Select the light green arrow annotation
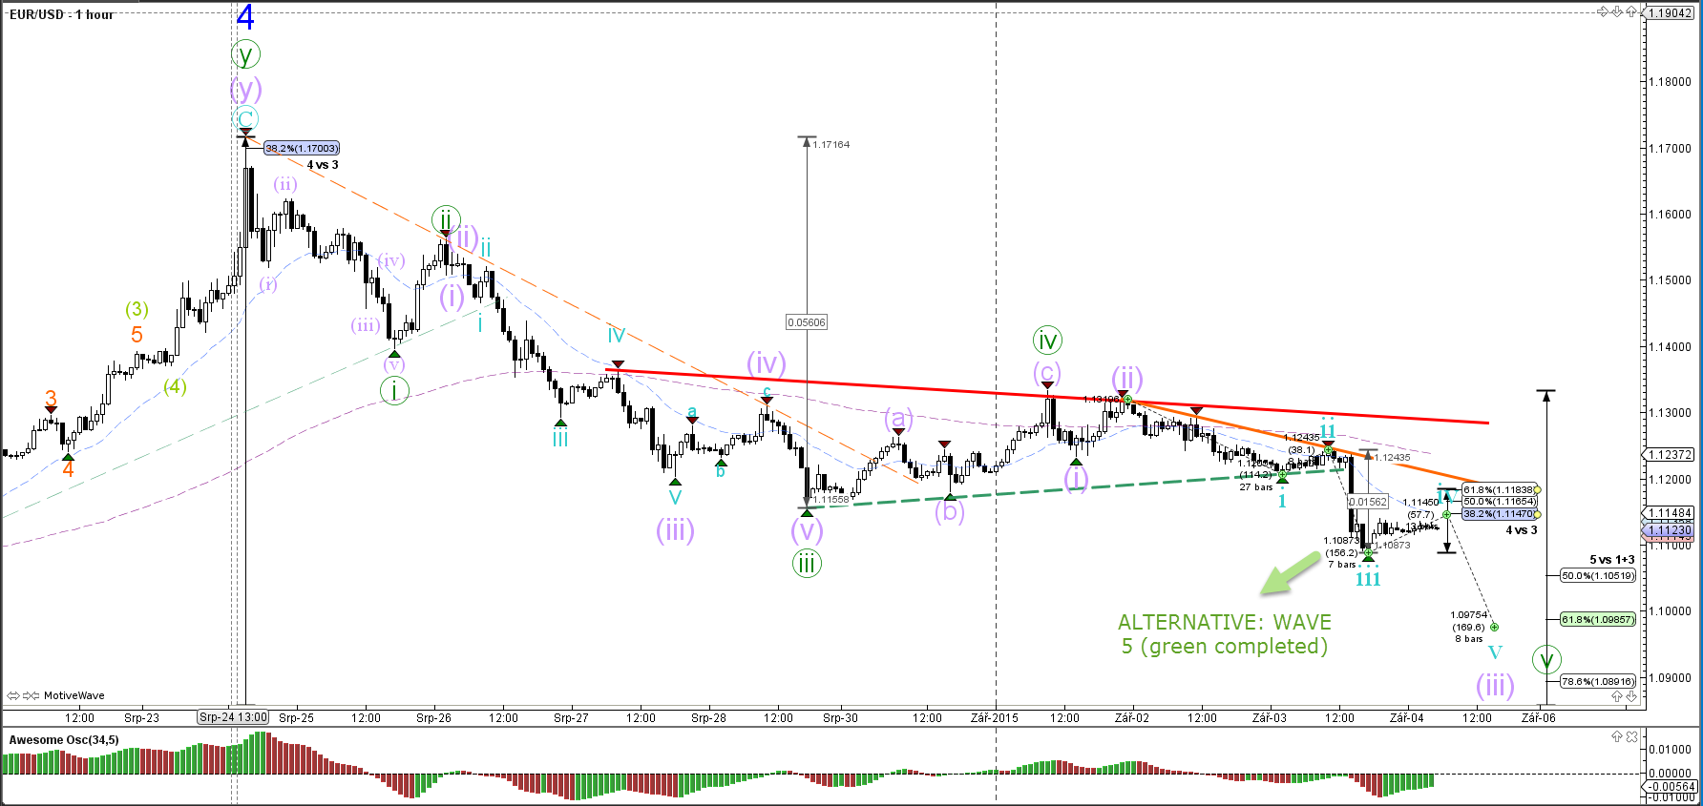 coord(1289,573)
